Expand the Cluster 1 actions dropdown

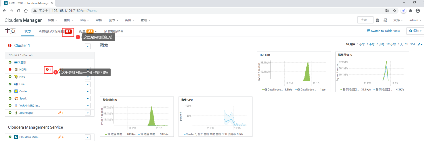[88, 46]
